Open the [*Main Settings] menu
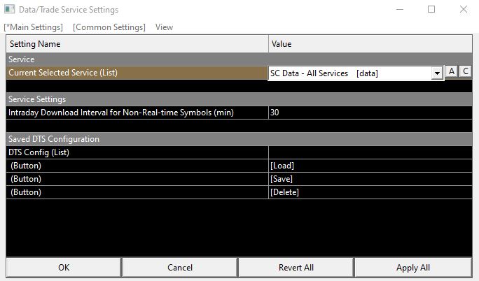 (34, 27)
